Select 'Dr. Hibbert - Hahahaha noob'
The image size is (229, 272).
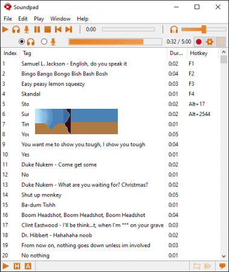(110, 235)
